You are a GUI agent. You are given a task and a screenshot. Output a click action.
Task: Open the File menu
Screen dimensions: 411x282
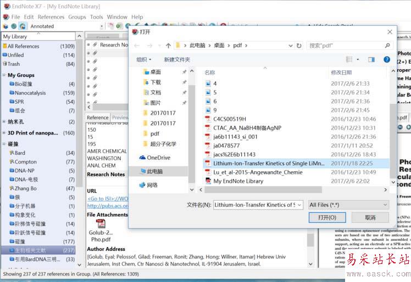pyautogui.click(x=15, y=17)
